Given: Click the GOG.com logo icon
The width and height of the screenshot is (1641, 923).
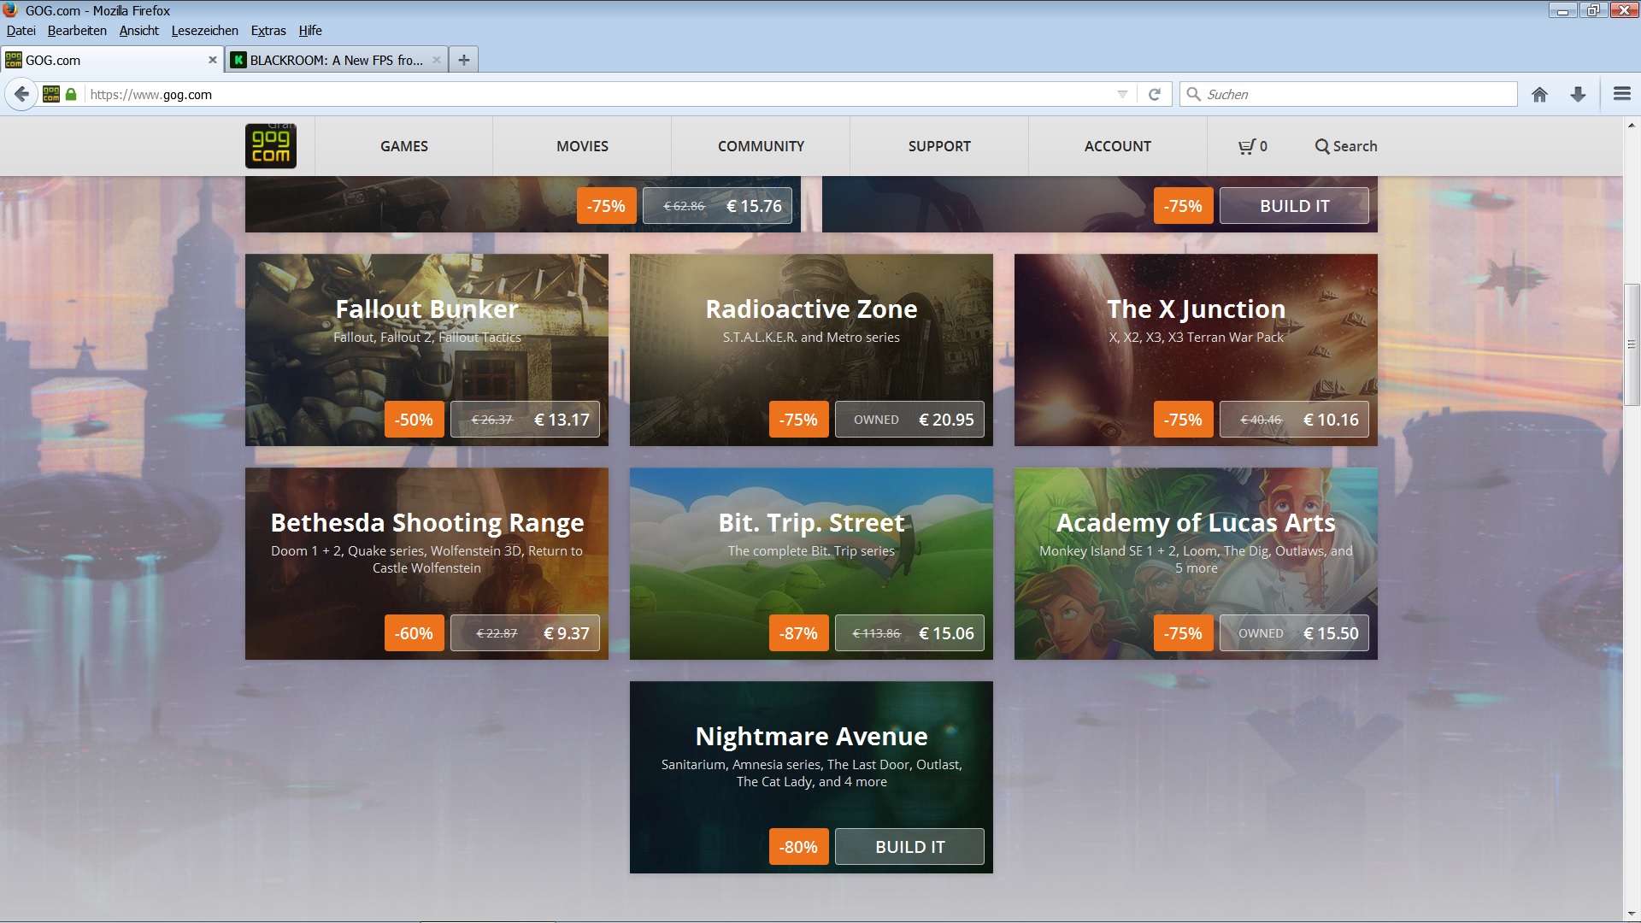Looking at the screenshot, I should (270, 146).
